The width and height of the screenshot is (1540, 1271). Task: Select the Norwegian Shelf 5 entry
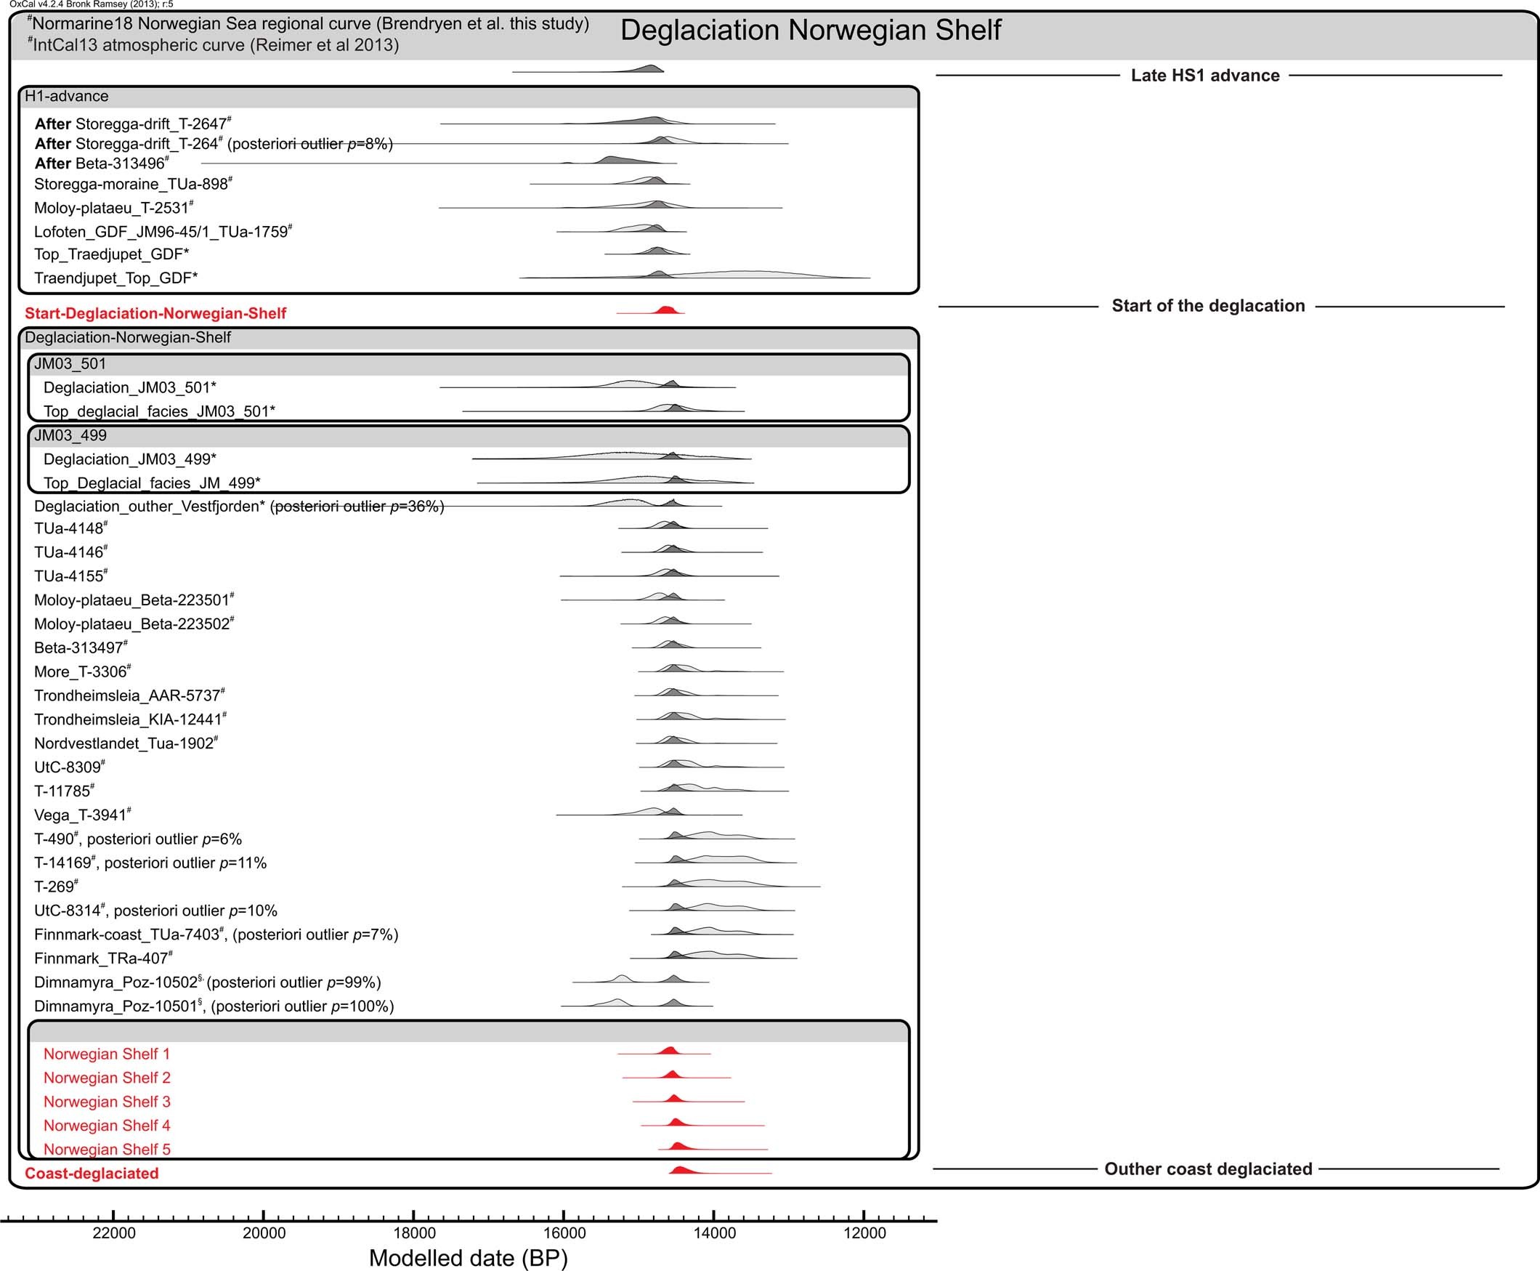(107, 1149)
